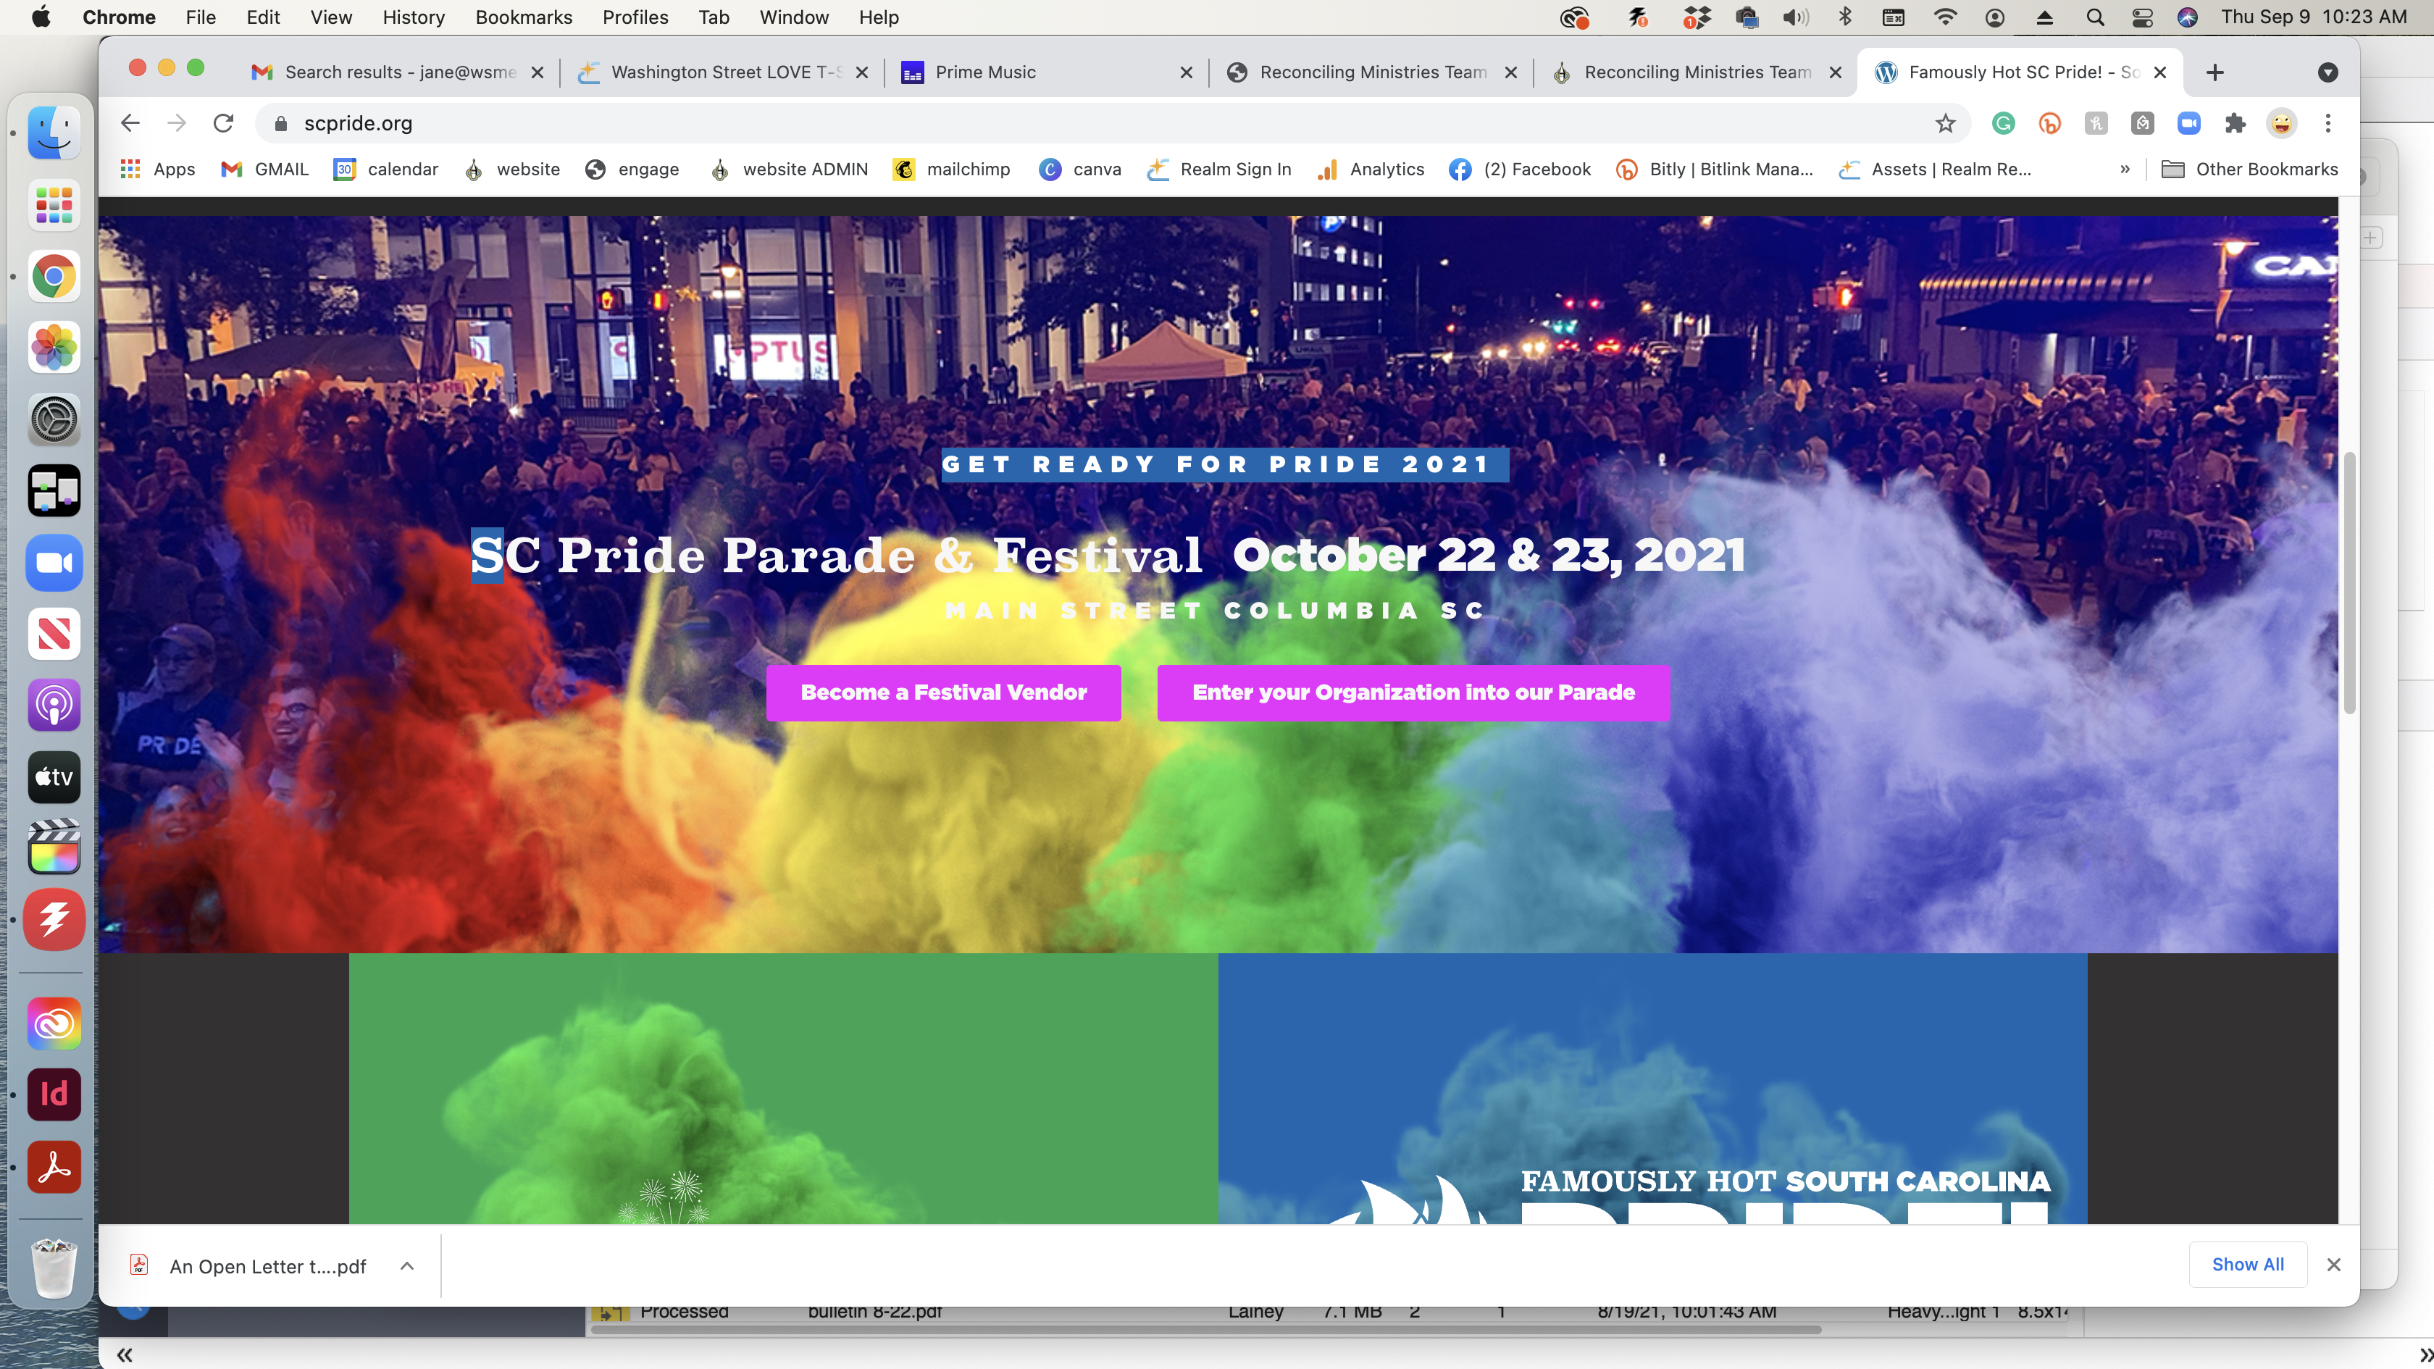
Task: Show the hidden bookmarks overflow chevron
Action: 2125,169
